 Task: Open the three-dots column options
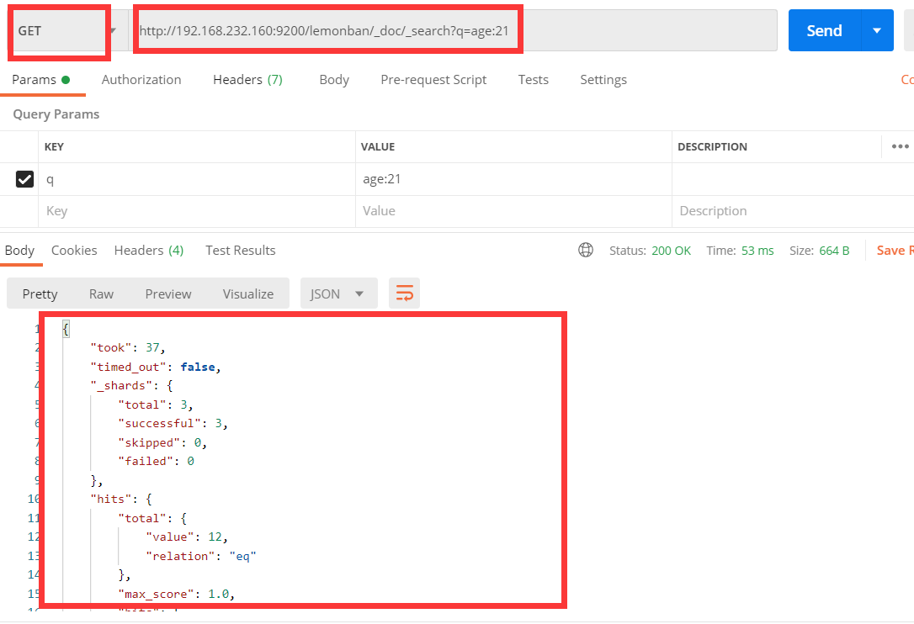pos(900,146)
